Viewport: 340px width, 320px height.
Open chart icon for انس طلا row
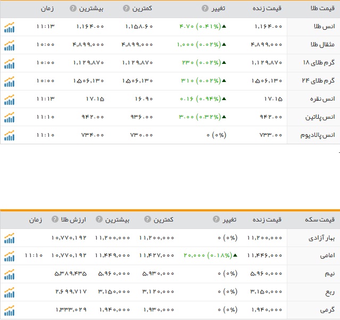(x=10, y=27)
